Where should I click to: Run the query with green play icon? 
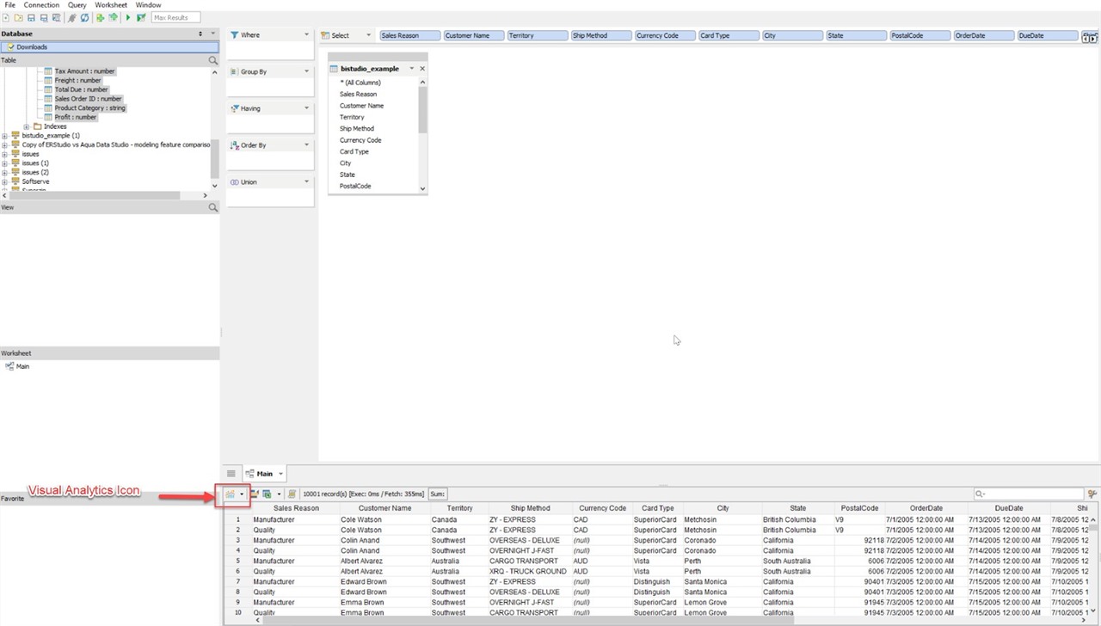click(x=128, y=18)
